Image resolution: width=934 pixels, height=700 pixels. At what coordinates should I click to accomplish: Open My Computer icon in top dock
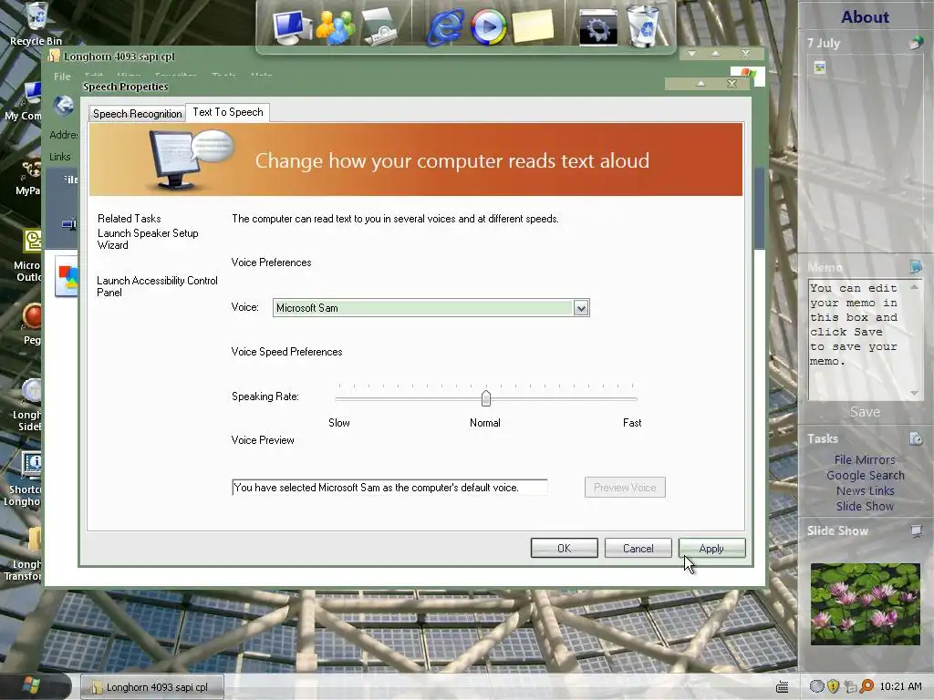point(293,26)
